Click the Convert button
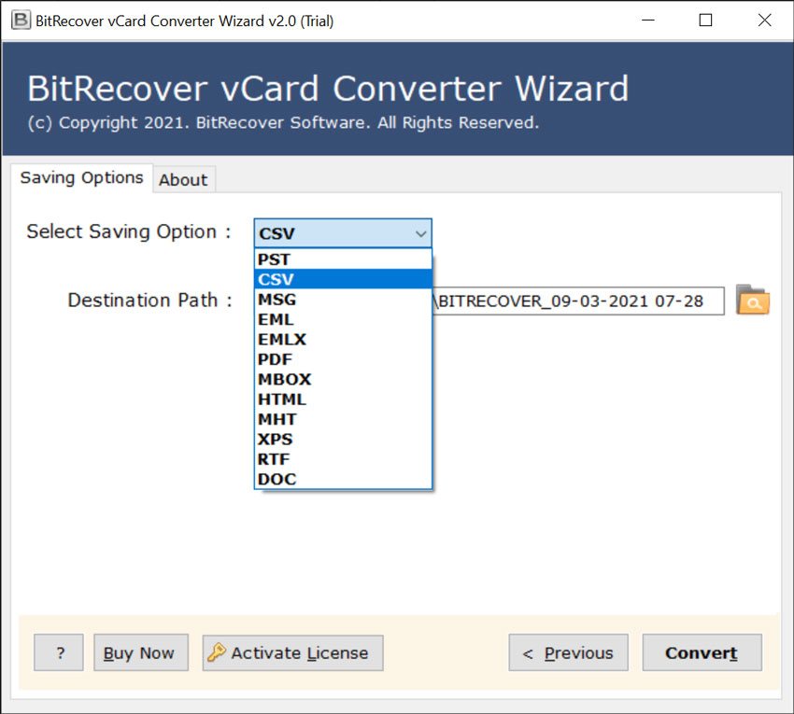This screenshot has width=794, height=714. point(702,652)
